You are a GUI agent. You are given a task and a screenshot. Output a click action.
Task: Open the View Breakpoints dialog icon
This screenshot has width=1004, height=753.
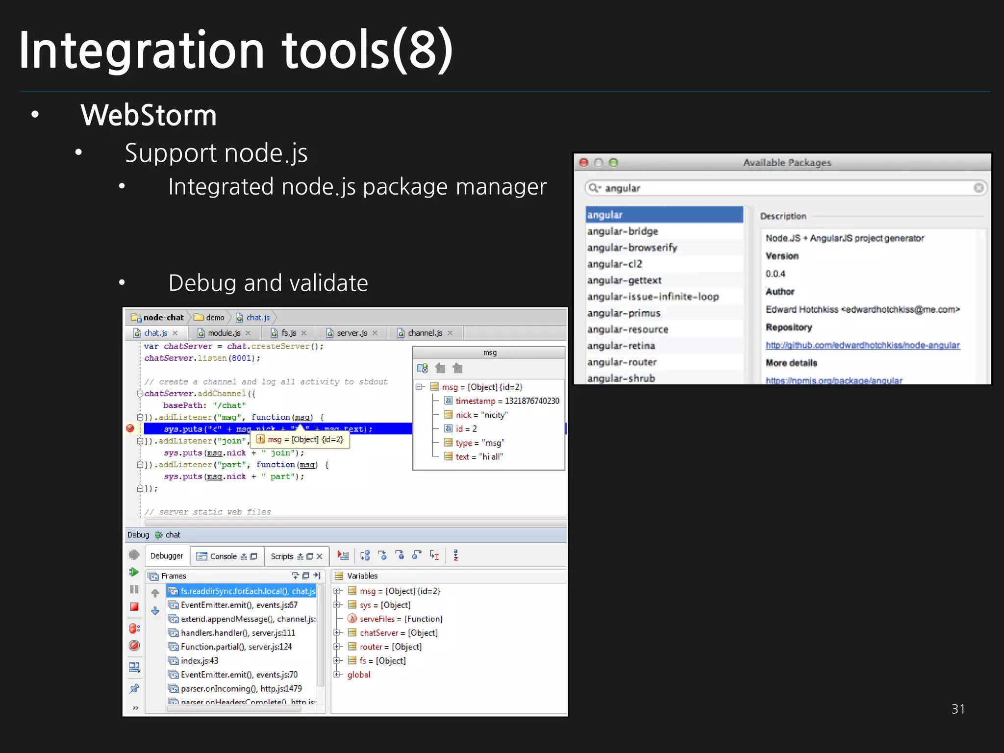point(134,628)
